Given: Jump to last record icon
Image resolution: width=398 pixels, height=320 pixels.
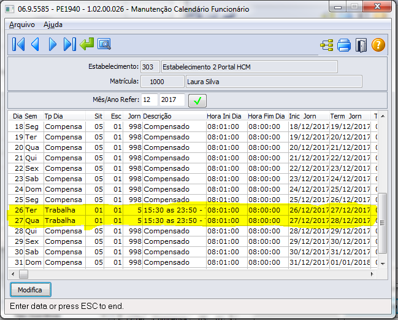Looking at the screenshot, I should (70, 44).
